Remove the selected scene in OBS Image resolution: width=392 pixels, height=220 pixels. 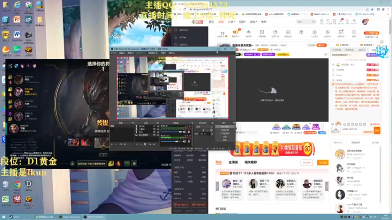[116, 144]
